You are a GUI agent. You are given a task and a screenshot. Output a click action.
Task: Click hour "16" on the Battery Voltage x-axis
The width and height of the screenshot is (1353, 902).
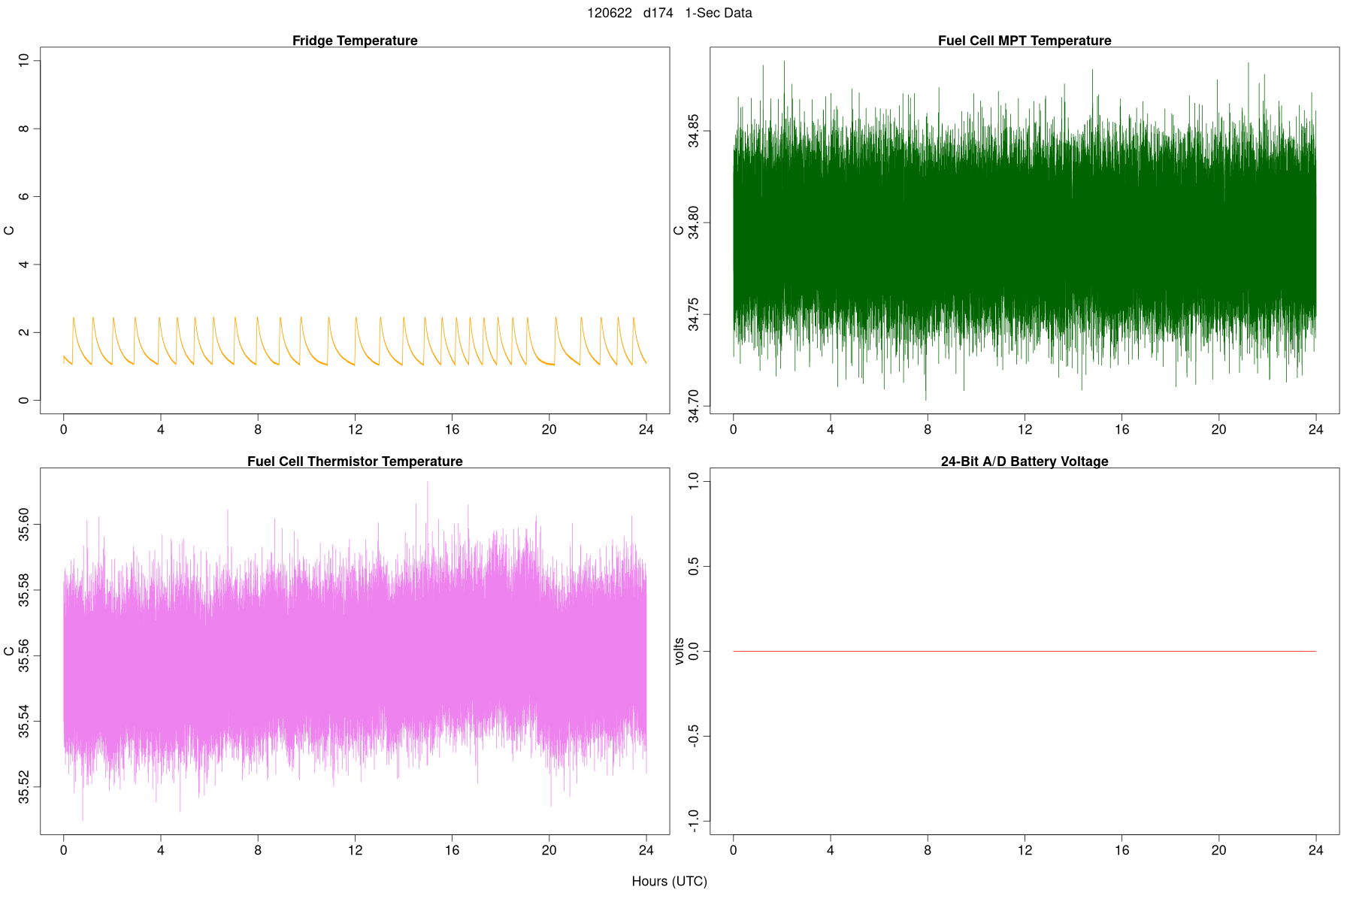[1121, 850]
